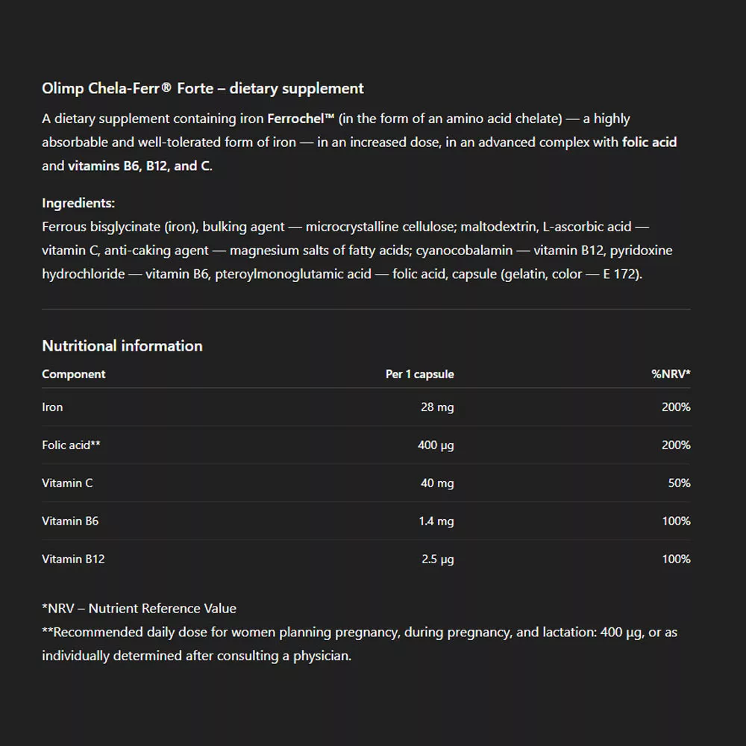Click the 'vitamins B6, B12, and C' bold text
Image resolution: width=746 pixels, height=746 pixels.
(140, 166)
